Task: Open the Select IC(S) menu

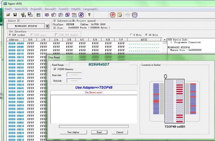Action: (x=21, y=9)
